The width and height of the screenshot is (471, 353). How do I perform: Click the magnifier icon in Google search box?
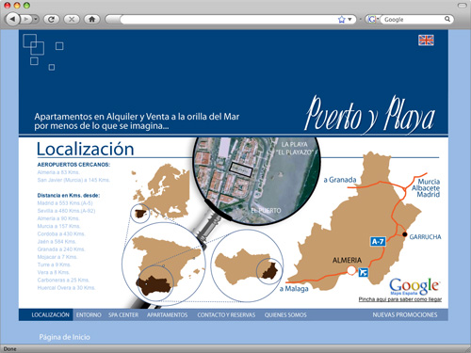(x=447, y=19)
